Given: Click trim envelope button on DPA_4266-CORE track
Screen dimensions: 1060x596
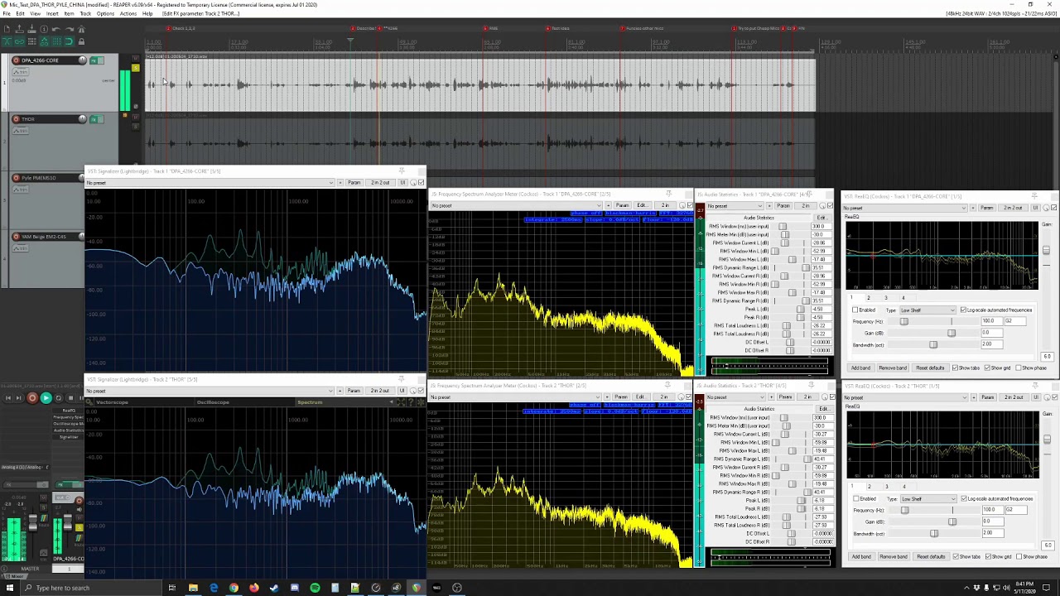Looking at the screenshot, I should [20, 72].
